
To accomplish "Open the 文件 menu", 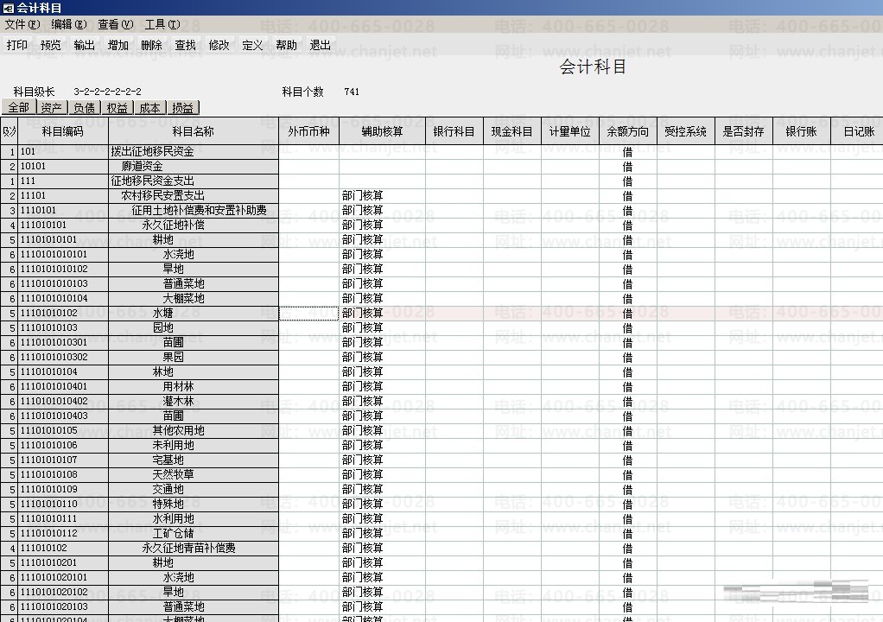I will click(22, 24).
